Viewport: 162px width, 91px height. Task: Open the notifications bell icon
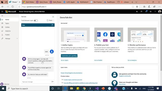pyautogui.click(x=146, y=11)
